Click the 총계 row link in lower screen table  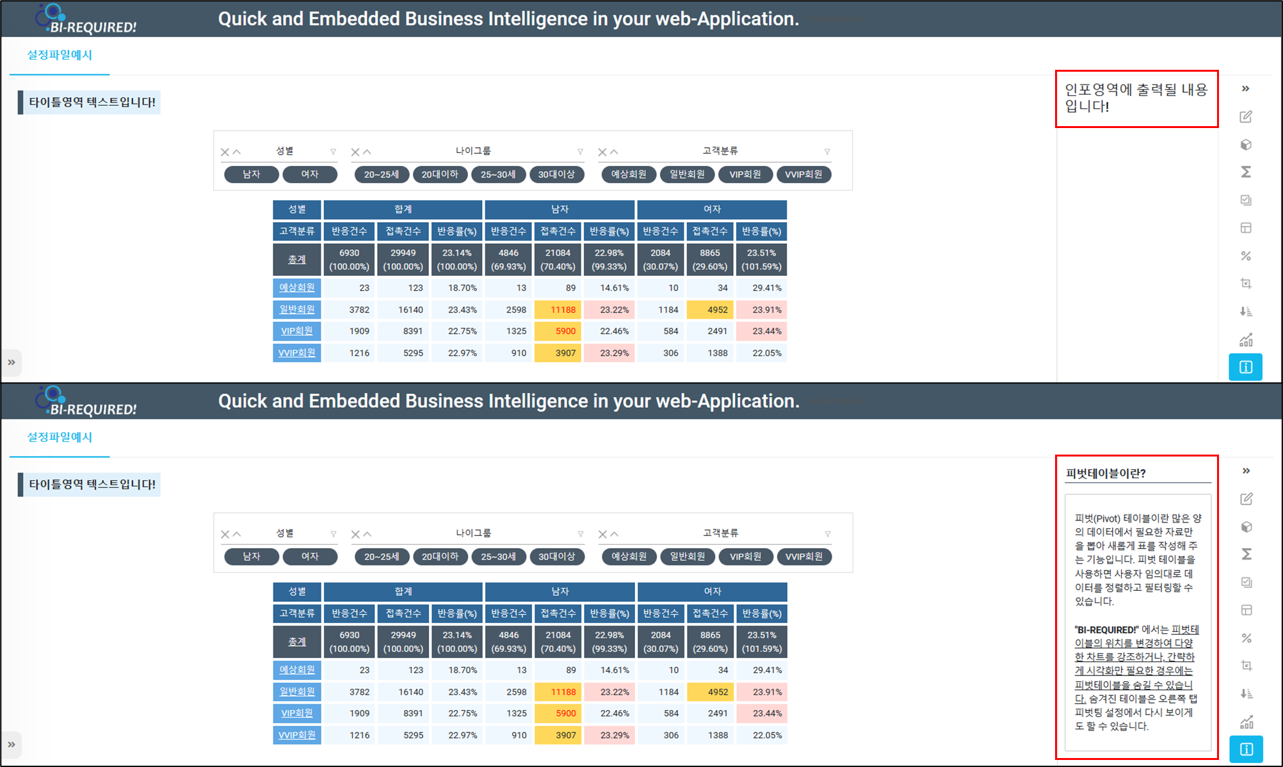[296, 642]
